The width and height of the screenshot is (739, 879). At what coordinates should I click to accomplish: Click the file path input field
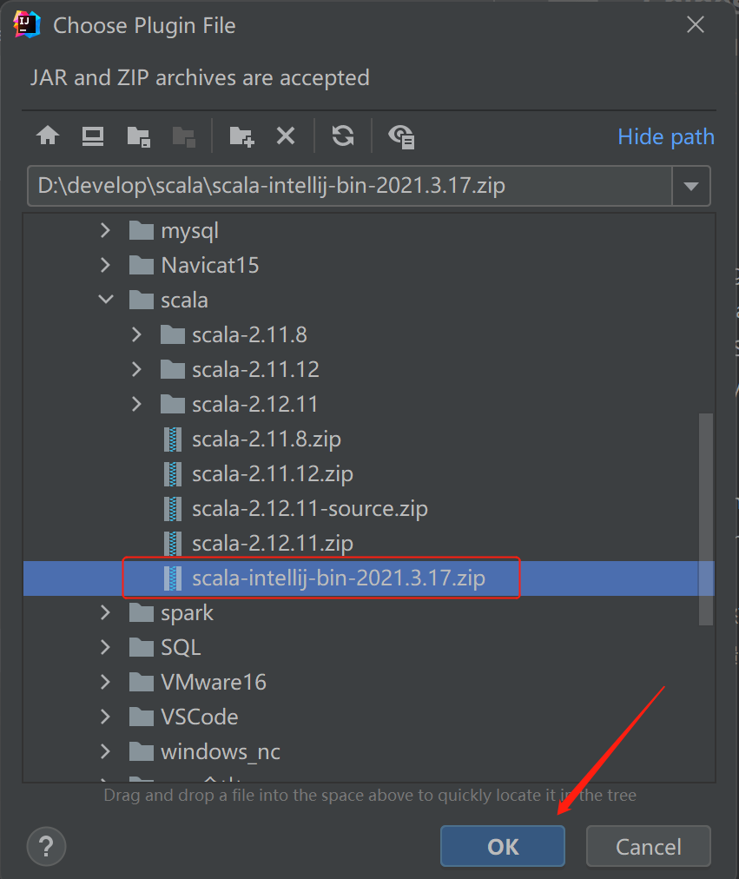tap(350, 186)
